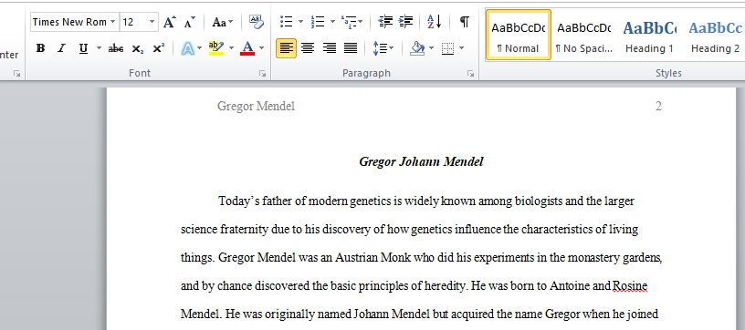This screenshot has width=745, height=330.
Task: Toggle Bold formatting
Action: [41, 48]
